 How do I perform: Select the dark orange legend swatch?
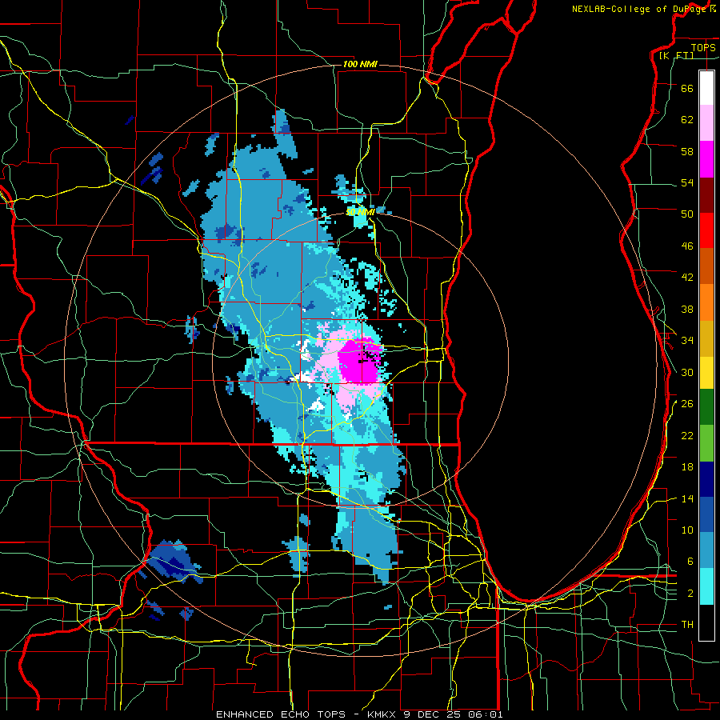point(706,266)
